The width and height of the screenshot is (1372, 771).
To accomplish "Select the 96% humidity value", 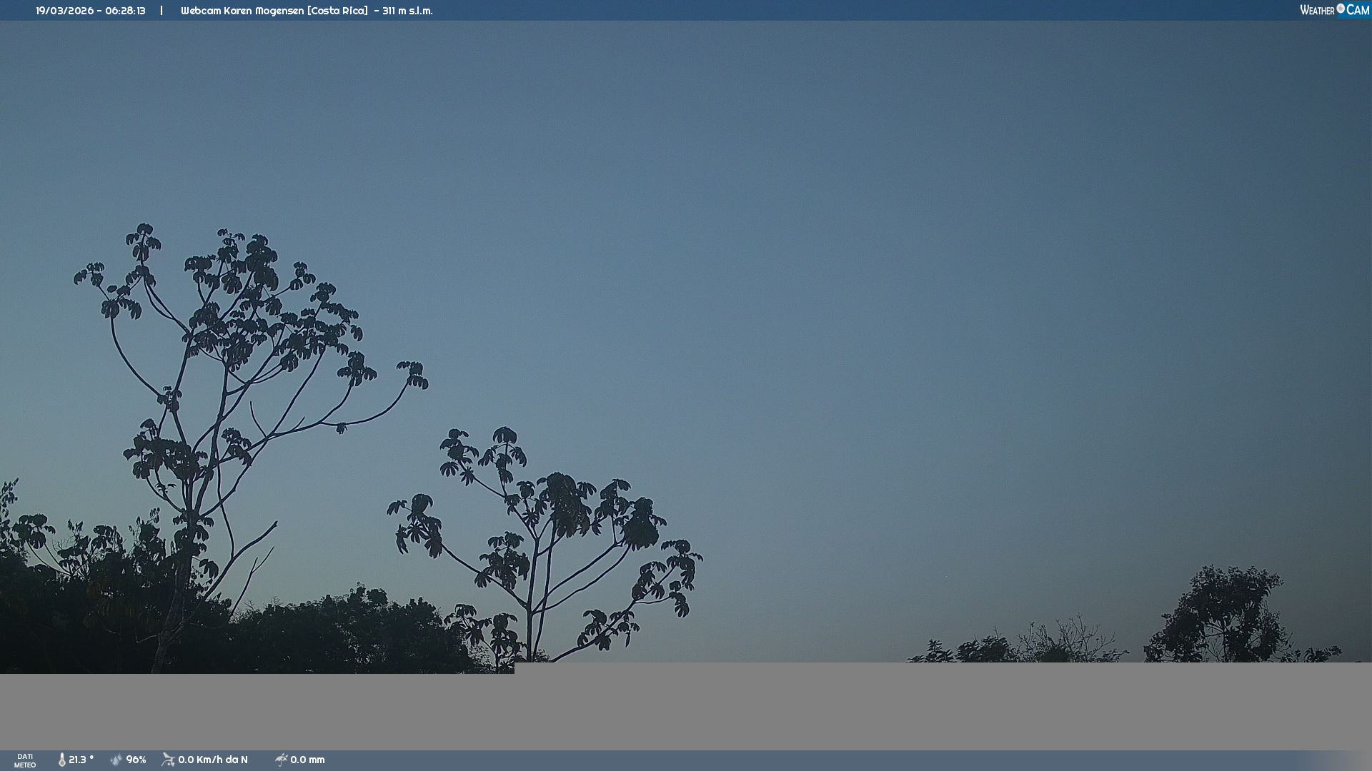I will [136, 760].
